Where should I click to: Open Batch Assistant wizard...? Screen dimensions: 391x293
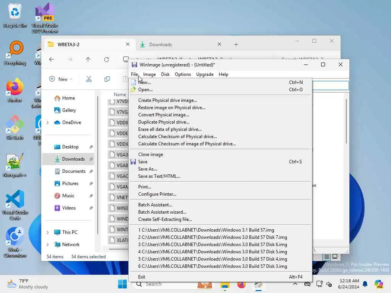[x=220, y=212]
